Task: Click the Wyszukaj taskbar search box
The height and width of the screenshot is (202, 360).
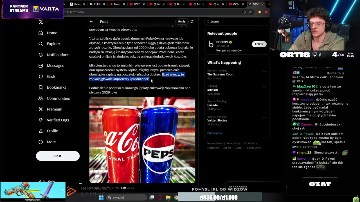Action: tap(127, 198)
